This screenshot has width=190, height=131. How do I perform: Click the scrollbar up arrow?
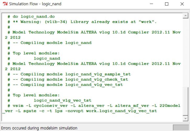(185, 16)
